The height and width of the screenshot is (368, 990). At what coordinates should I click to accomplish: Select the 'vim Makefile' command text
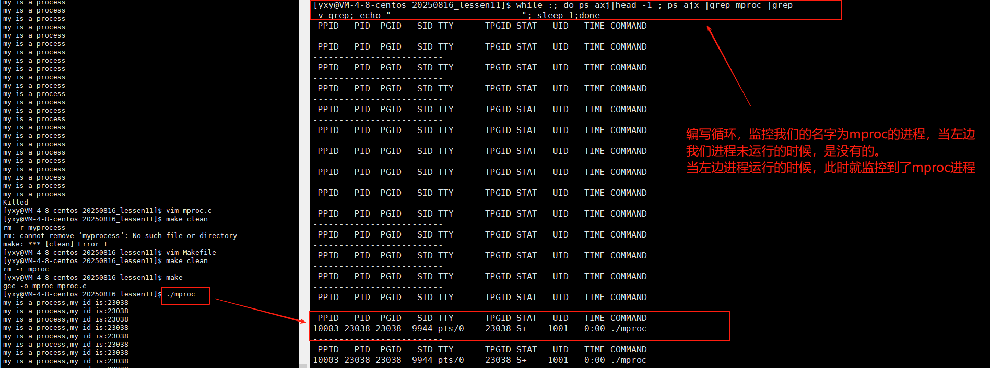coord(191,253)
